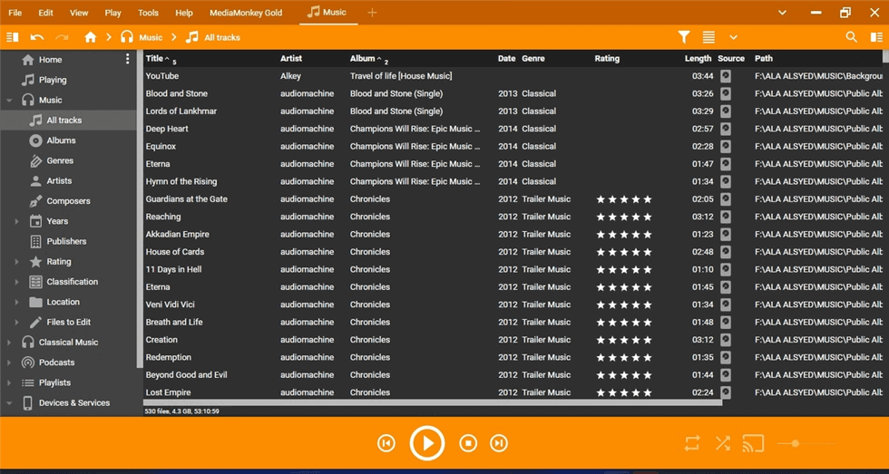
Task: Click the undo navigation arrow
Action: 37,37
